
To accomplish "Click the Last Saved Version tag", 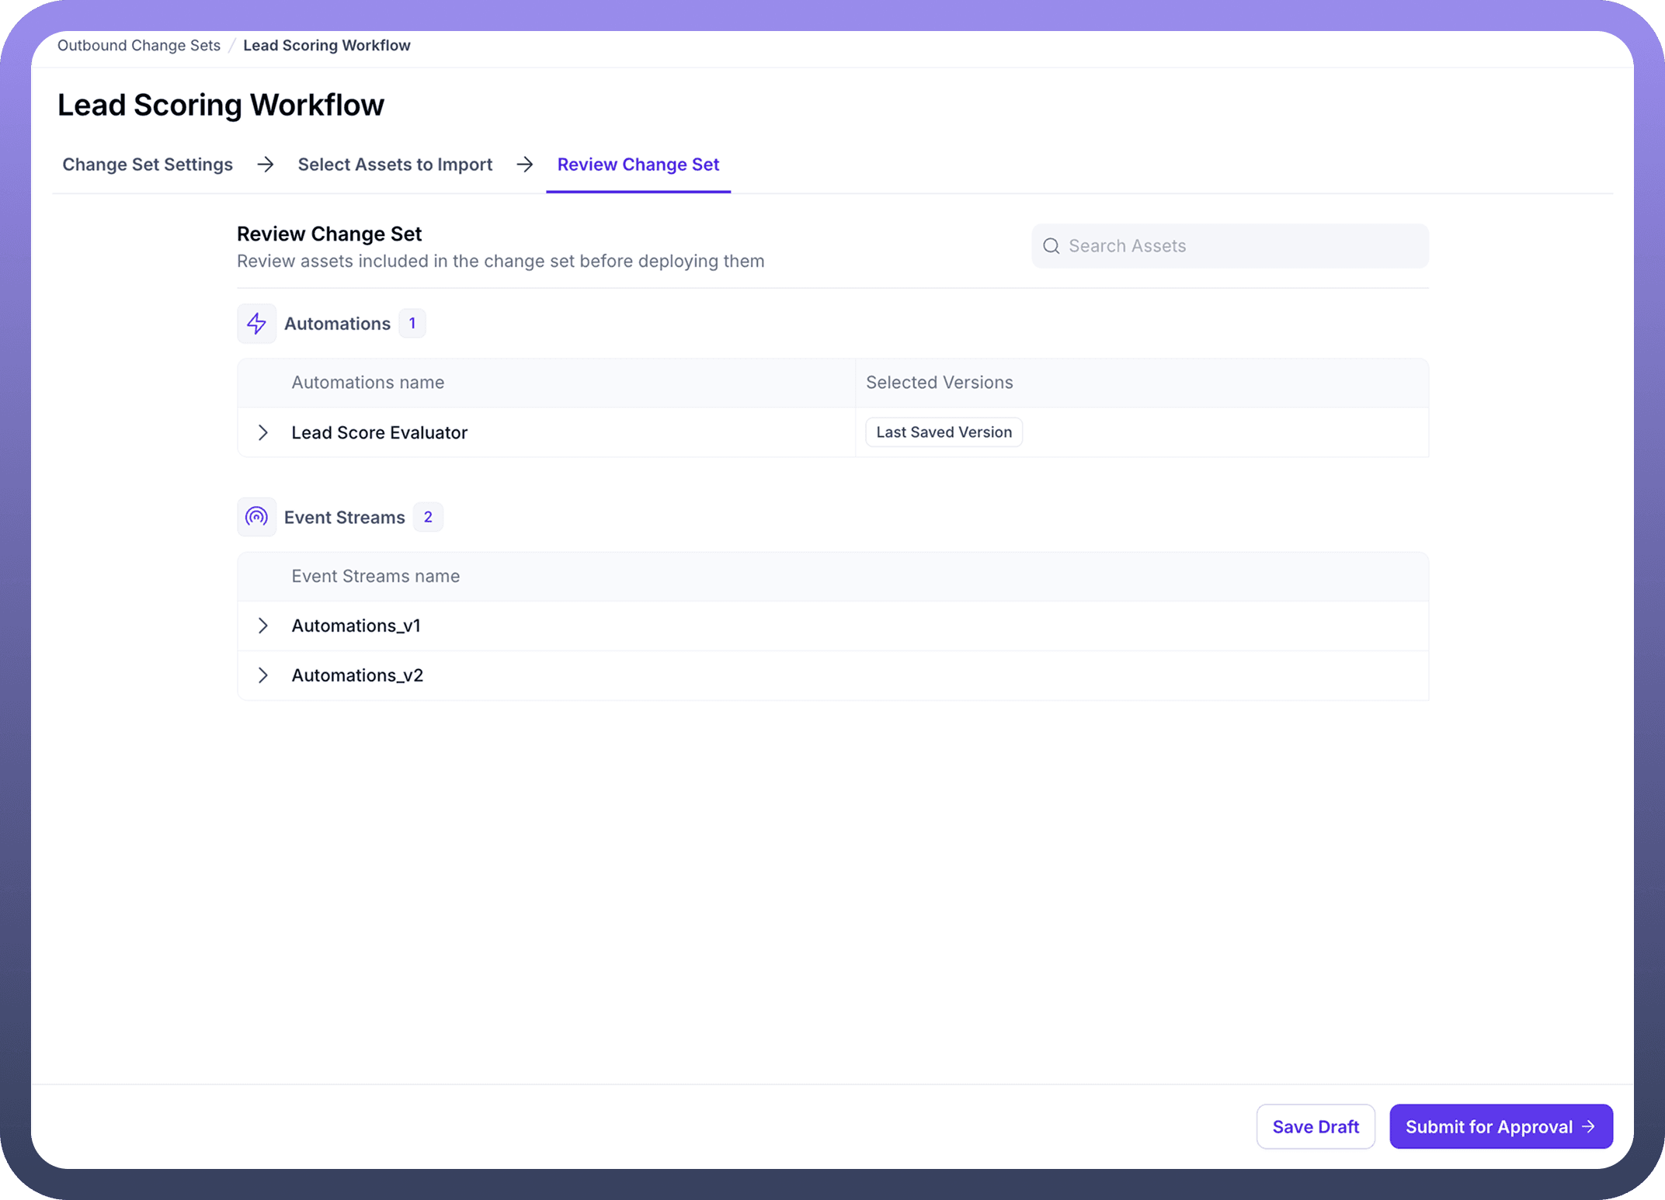I will tap(944, 432).
